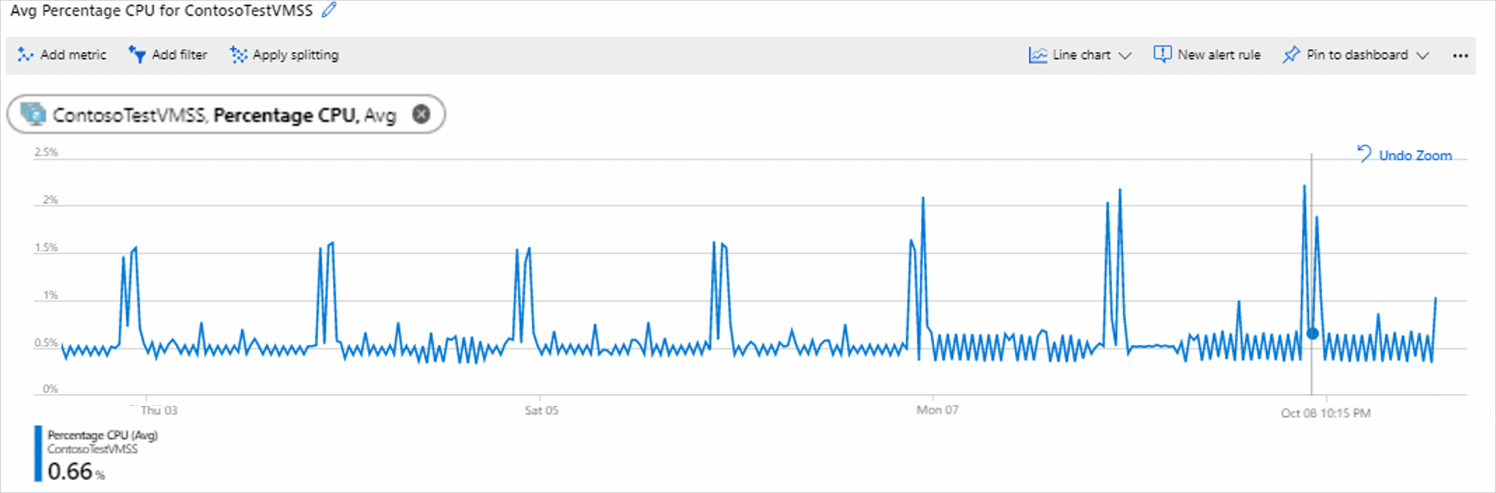Click the Apply splitting icon

[238, 55]
